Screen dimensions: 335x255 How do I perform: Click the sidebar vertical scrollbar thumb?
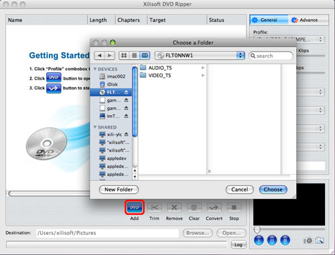(x=135, y=102)
